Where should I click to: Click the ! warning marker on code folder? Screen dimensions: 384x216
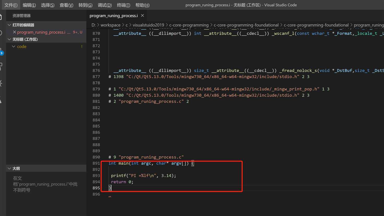tap(82, 47)
